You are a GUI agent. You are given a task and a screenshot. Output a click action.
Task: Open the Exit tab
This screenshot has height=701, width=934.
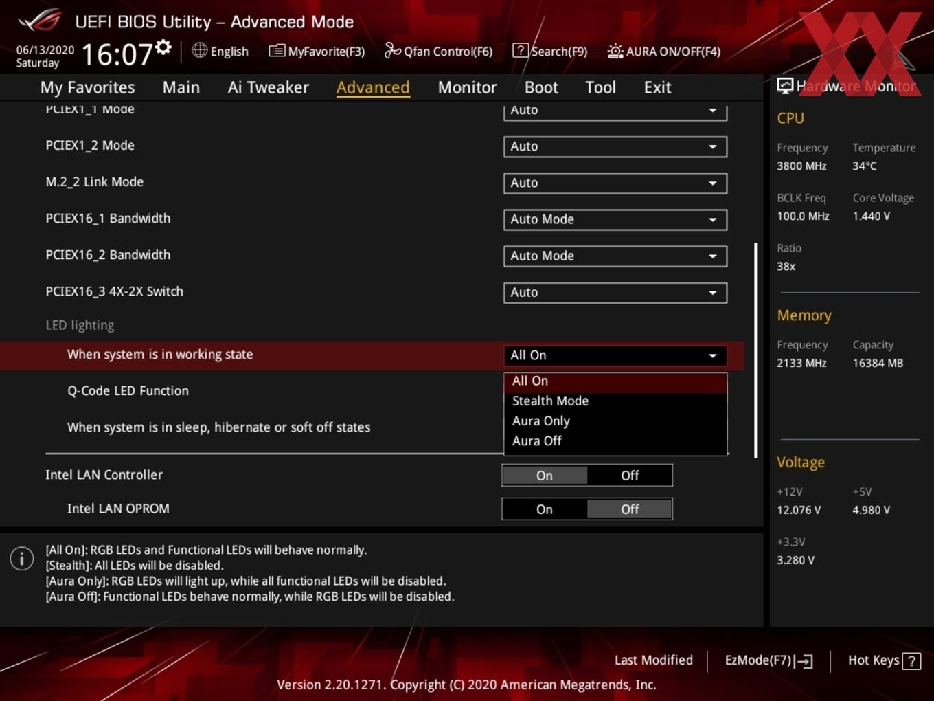point(657,87)
